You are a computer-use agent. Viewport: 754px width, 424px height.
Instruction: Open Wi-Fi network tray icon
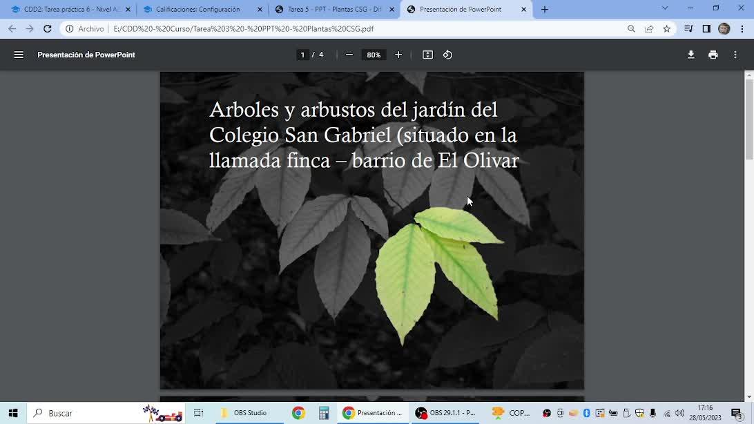[x=666, y=413]
